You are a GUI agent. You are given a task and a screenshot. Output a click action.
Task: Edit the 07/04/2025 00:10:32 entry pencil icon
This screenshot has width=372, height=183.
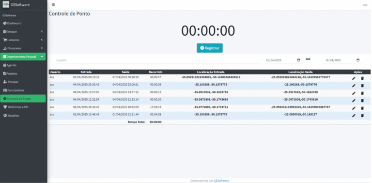coord(354,78)
